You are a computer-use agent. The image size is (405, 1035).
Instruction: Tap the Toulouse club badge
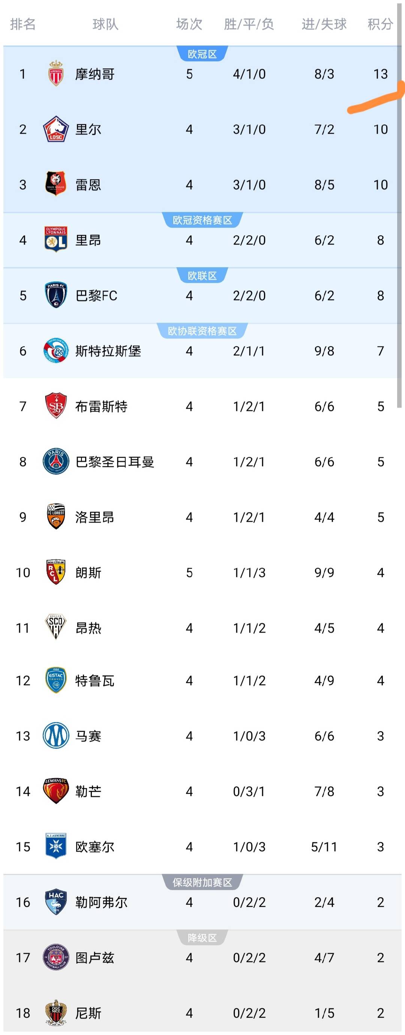pos(56,958)
